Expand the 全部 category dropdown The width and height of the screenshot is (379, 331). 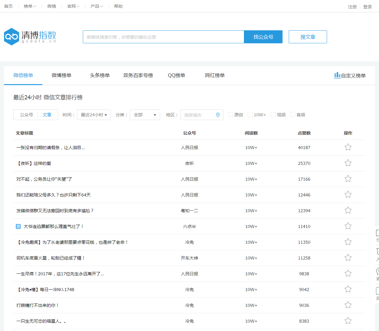coord(145,115)
